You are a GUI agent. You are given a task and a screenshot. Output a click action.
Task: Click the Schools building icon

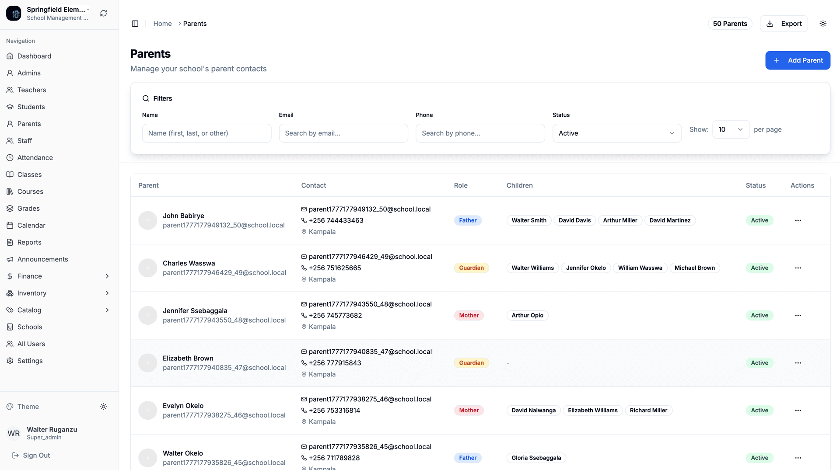coord(10,327)
